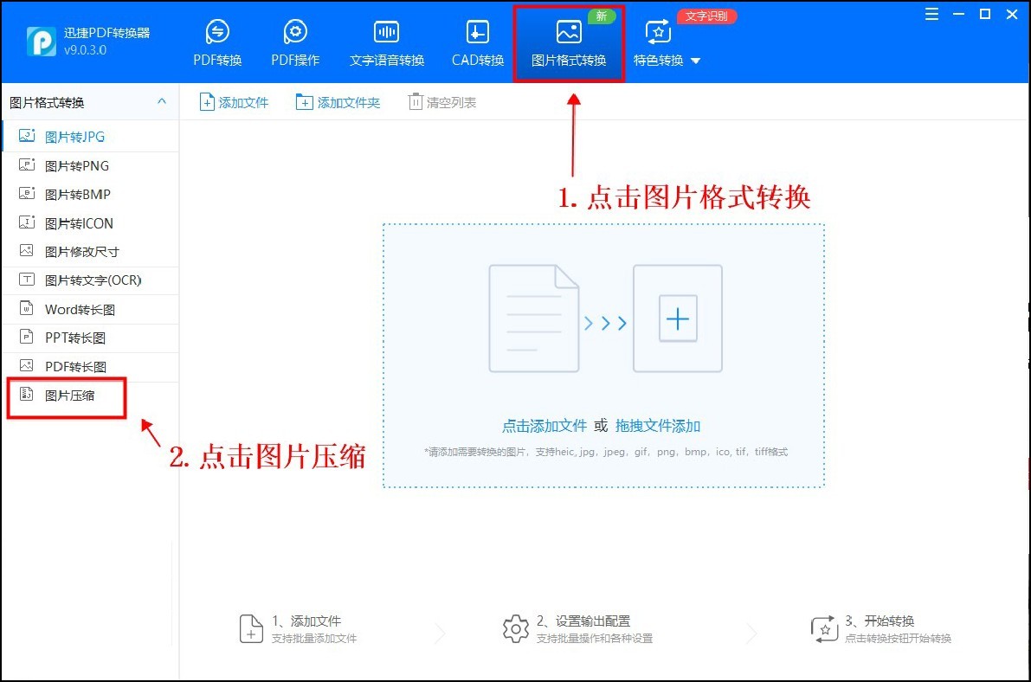
Task: Open Word转长图 conversion
Action: 78,309
